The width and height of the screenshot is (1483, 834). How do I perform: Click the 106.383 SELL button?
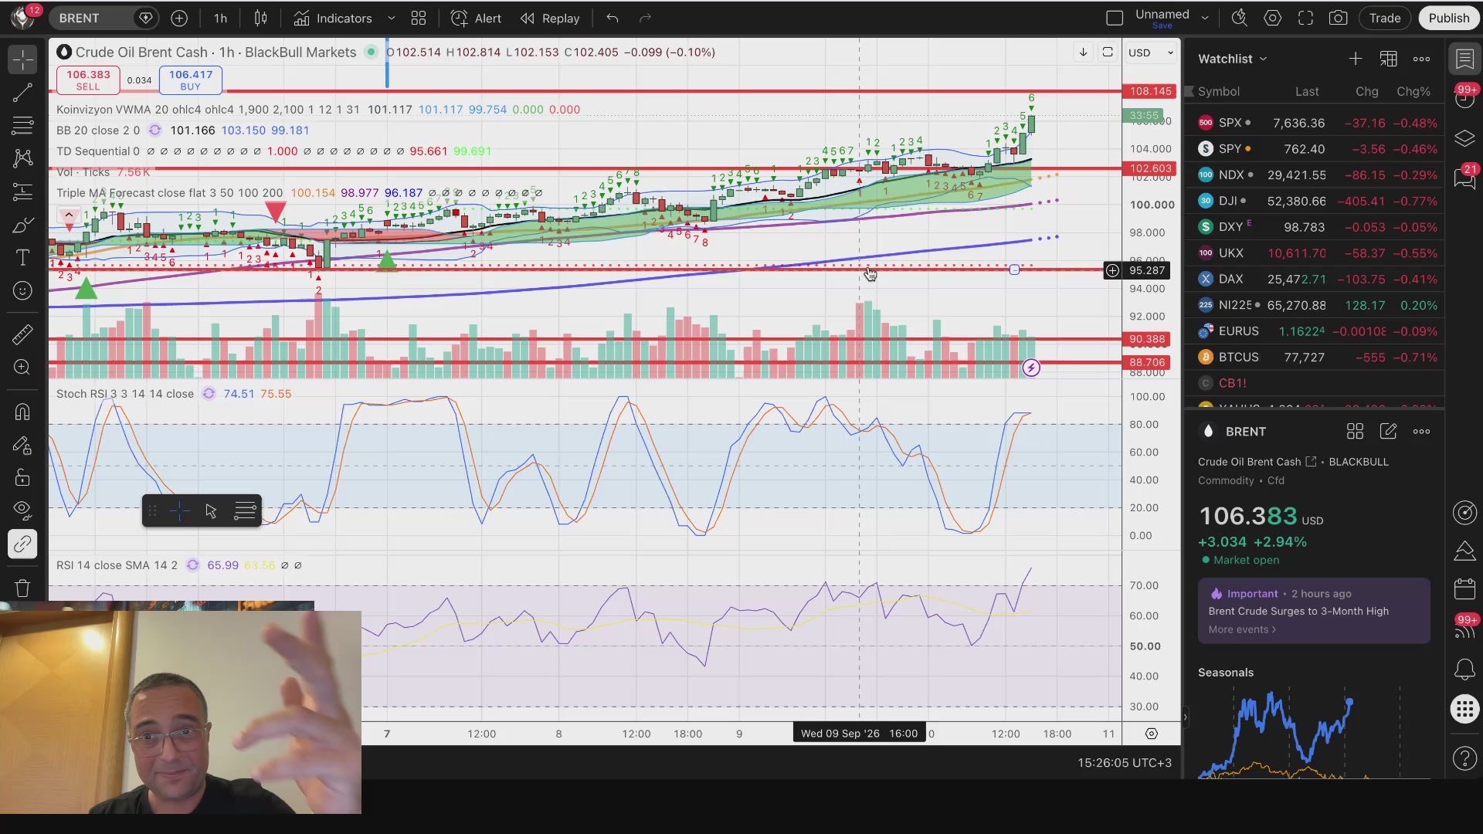[88, 80]
